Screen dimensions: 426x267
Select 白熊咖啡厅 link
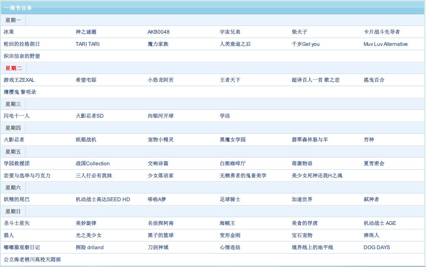click(x=233, y=164)
